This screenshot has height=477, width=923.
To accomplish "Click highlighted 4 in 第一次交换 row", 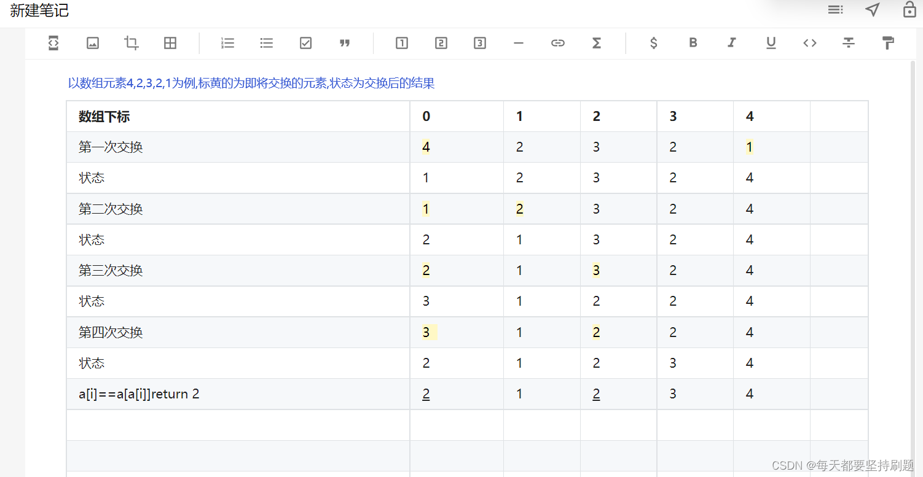I will [426, 147].
